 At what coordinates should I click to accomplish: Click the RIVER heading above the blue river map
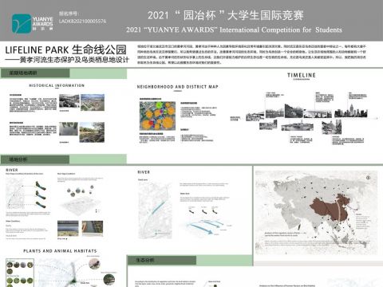click(x=144, y=172)
